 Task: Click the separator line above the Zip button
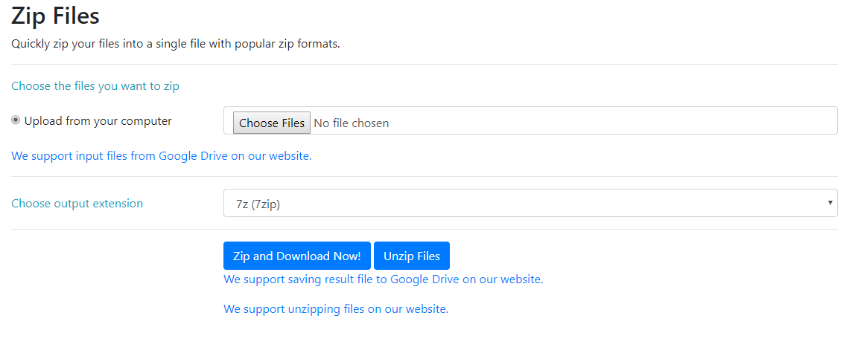[x=424, y=230]
